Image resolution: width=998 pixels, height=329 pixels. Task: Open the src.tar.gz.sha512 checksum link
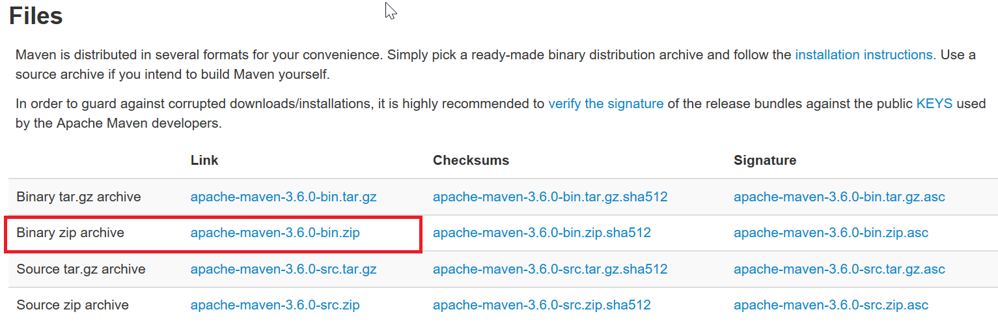(550, 269)
